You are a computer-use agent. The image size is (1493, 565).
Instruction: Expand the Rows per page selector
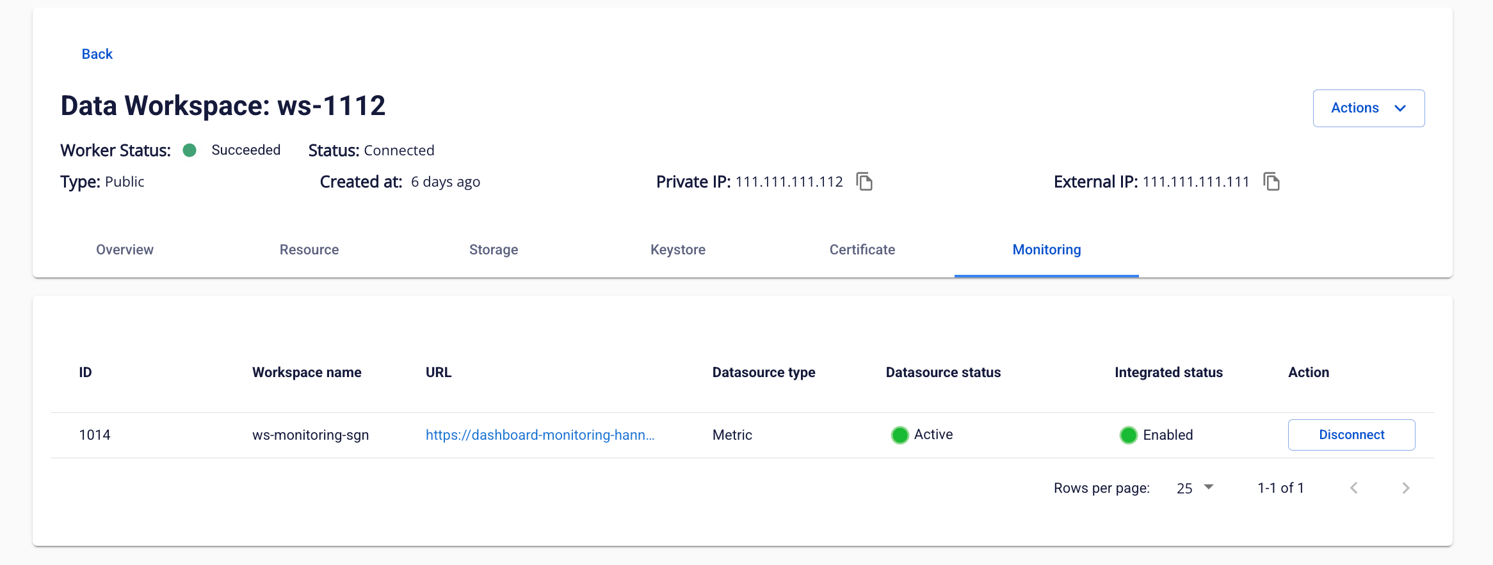(1195, 488)
